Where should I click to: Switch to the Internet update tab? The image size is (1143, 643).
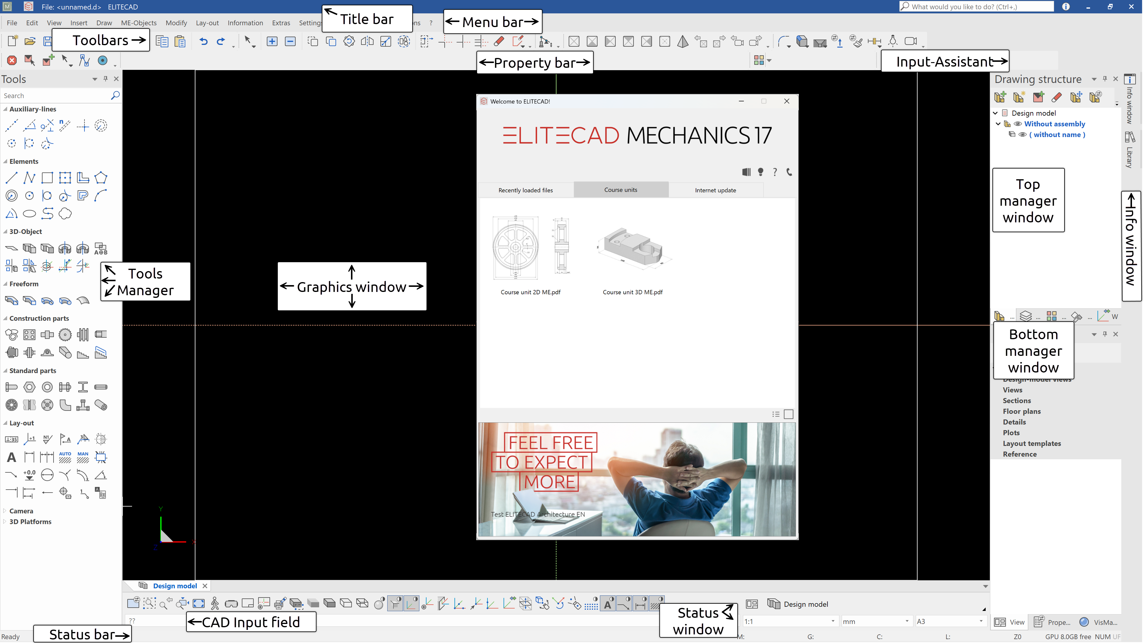tap(715, 190)
